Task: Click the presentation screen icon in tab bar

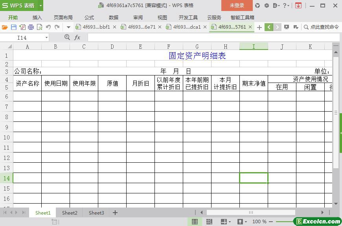Action: click(287, 27)
